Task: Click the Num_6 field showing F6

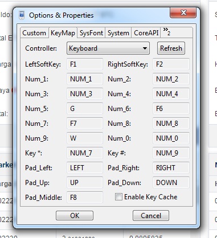Action: (171, 109)
